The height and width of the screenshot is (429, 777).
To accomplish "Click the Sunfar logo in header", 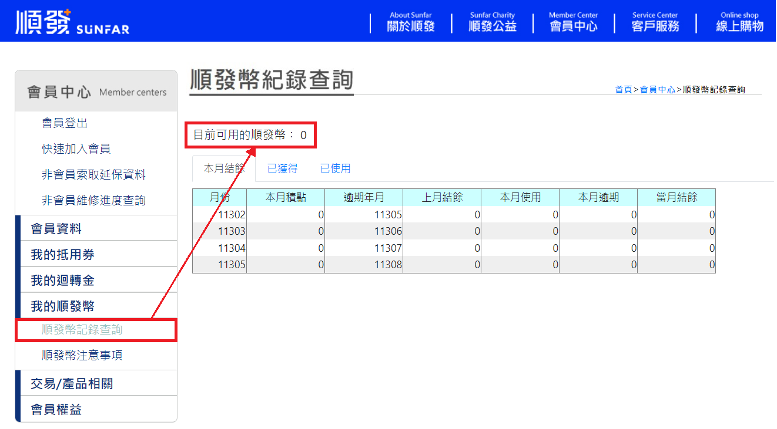I will coord(72,22).
